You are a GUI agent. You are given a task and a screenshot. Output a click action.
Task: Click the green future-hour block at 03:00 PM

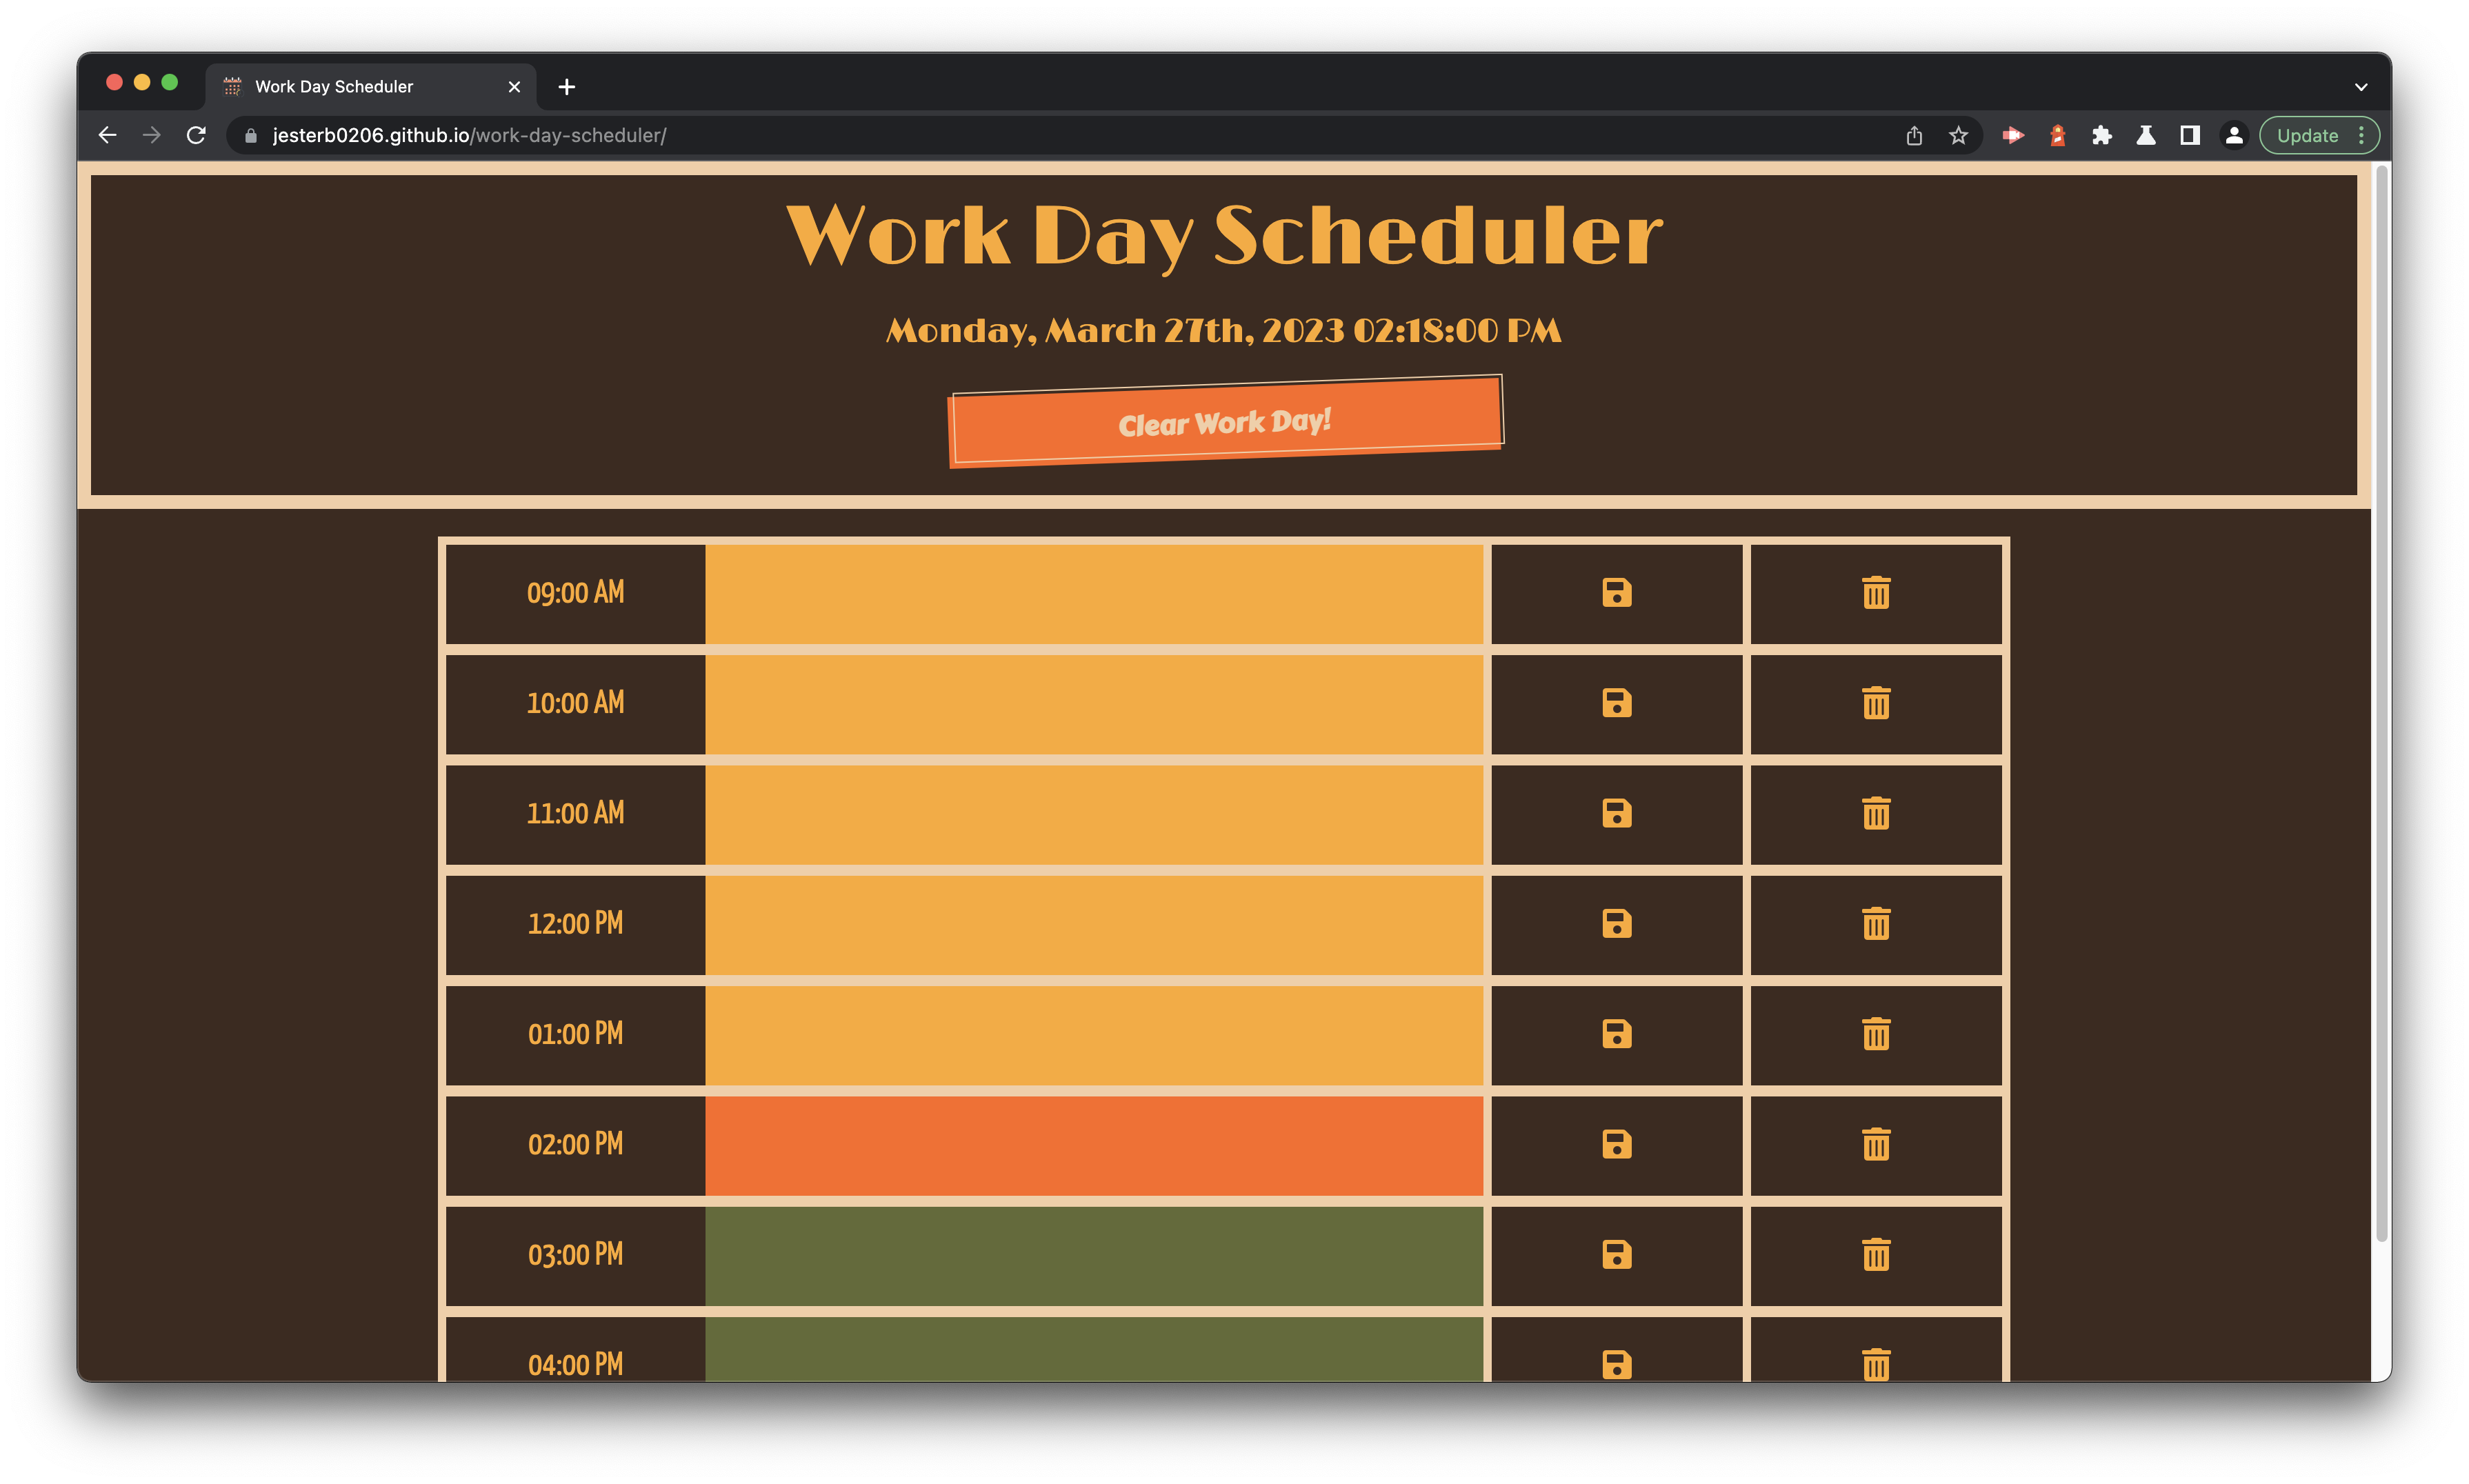1092,1253
